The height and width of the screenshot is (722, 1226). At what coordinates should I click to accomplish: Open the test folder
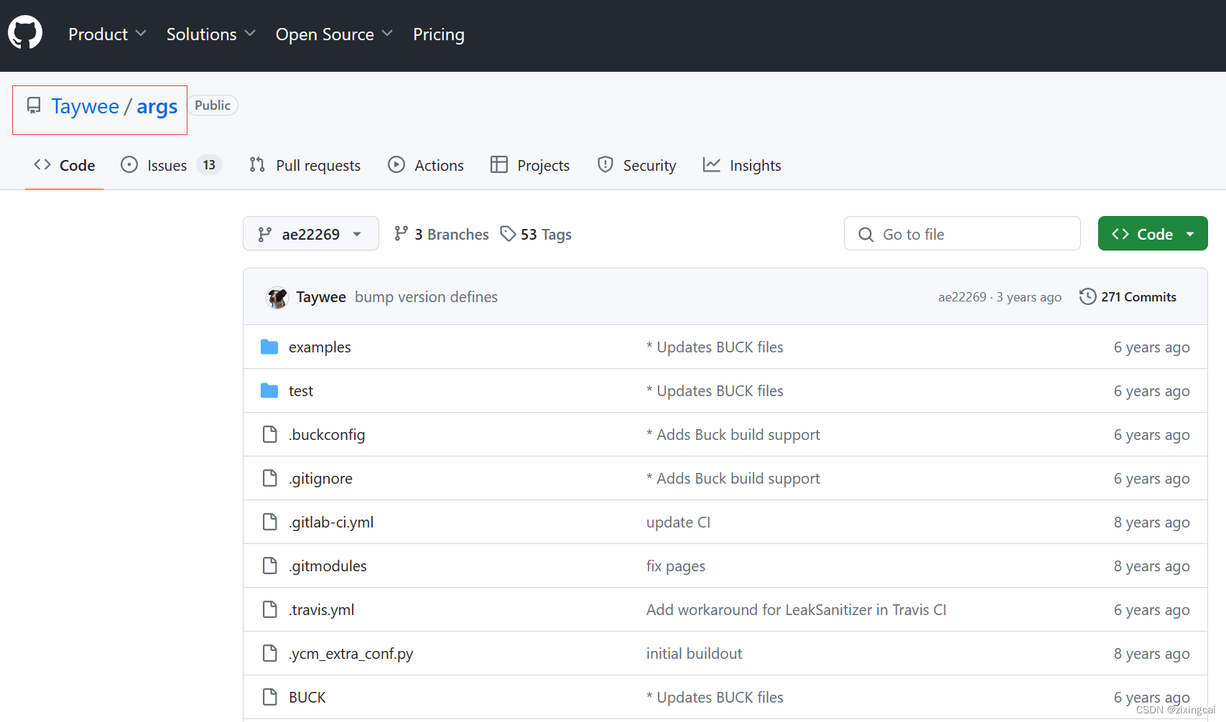[x=301, y=390]
